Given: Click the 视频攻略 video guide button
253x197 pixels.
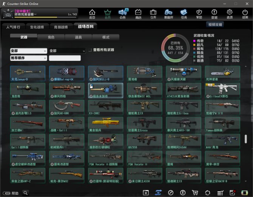Looking at the screenshot, I should coord(215,25).
